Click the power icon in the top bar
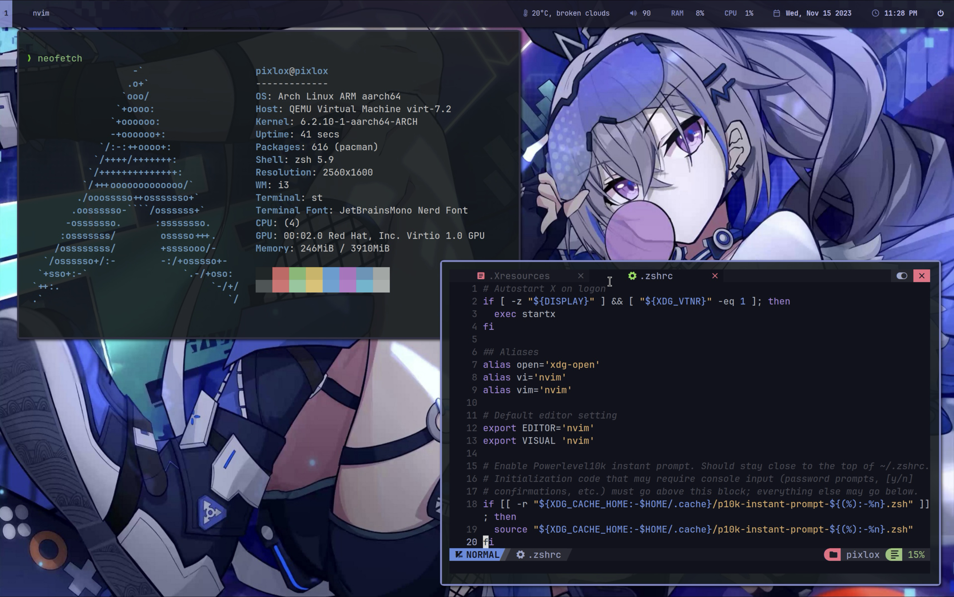The height and width of the screenshot is (597, 954). click(x=940, y=13)
